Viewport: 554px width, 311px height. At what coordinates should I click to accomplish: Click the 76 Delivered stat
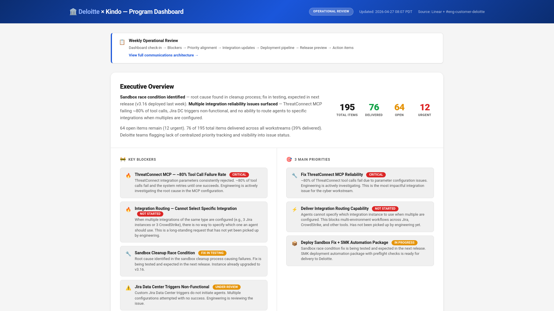click(374, 110)
